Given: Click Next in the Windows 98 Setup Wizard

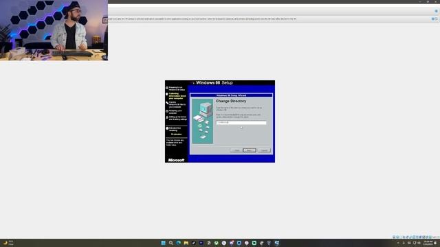Looking at the screenshot, I should point(249,150).
